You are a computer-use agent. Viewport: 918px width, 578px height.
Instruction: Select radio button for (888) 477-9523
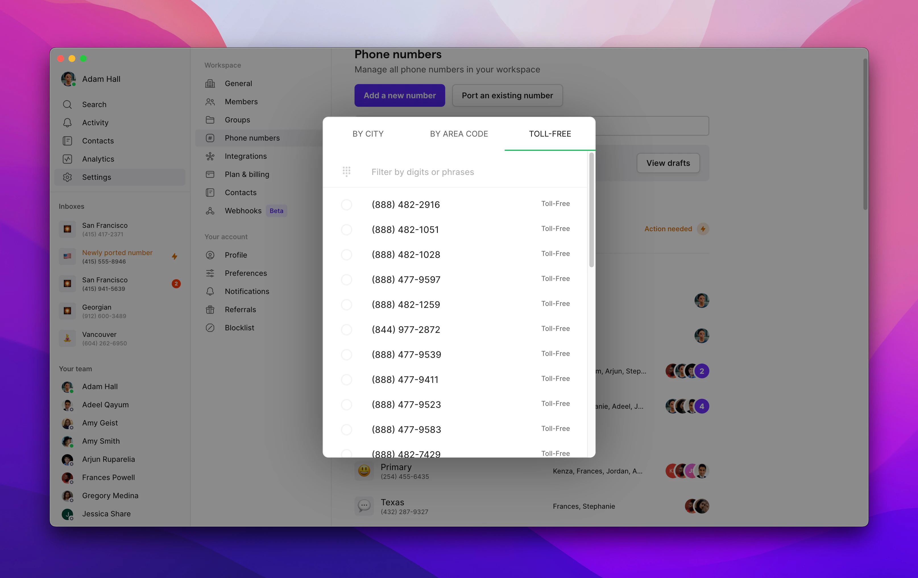tap(346, 405)
